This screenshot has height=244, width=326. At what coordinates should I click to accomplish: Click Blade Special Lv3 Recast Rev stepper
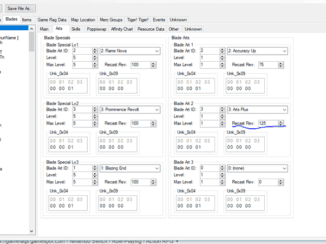(x=153, y=182)
